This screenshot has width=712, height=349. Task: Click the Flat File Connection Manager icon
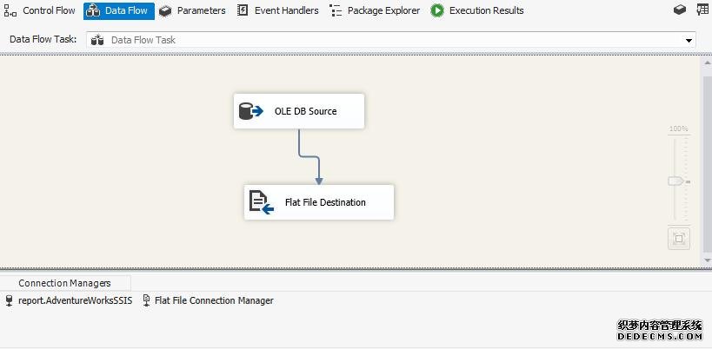pos(146,300)
